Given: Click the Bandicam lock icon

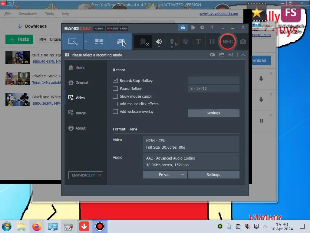Looking at the screenshot, I should (x=183, y=27).
